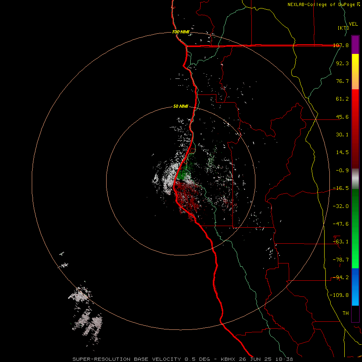Click the 61.2 velocity scale value
Screen dimensions: 362x362
coord(342,99)
